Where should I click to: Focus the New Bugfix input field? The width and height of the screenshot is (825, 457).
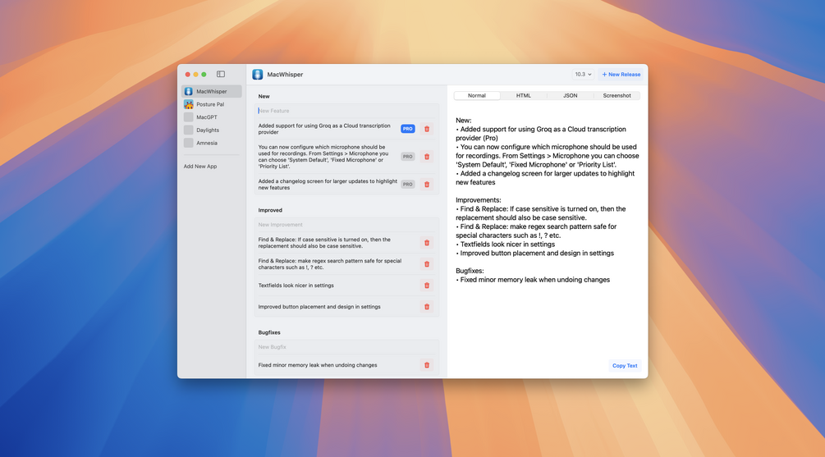346,347
